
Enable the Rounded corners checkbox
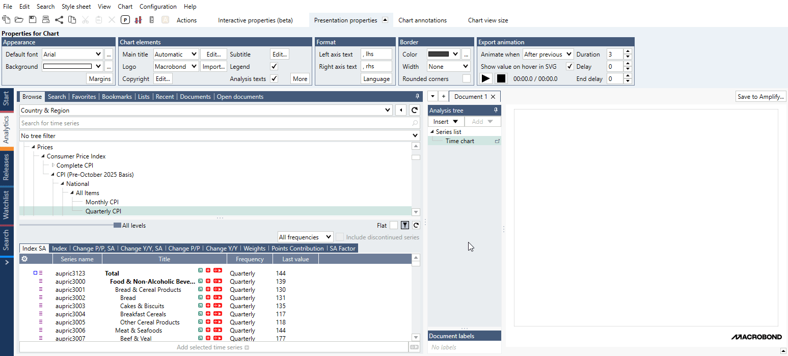pos(466,79)
